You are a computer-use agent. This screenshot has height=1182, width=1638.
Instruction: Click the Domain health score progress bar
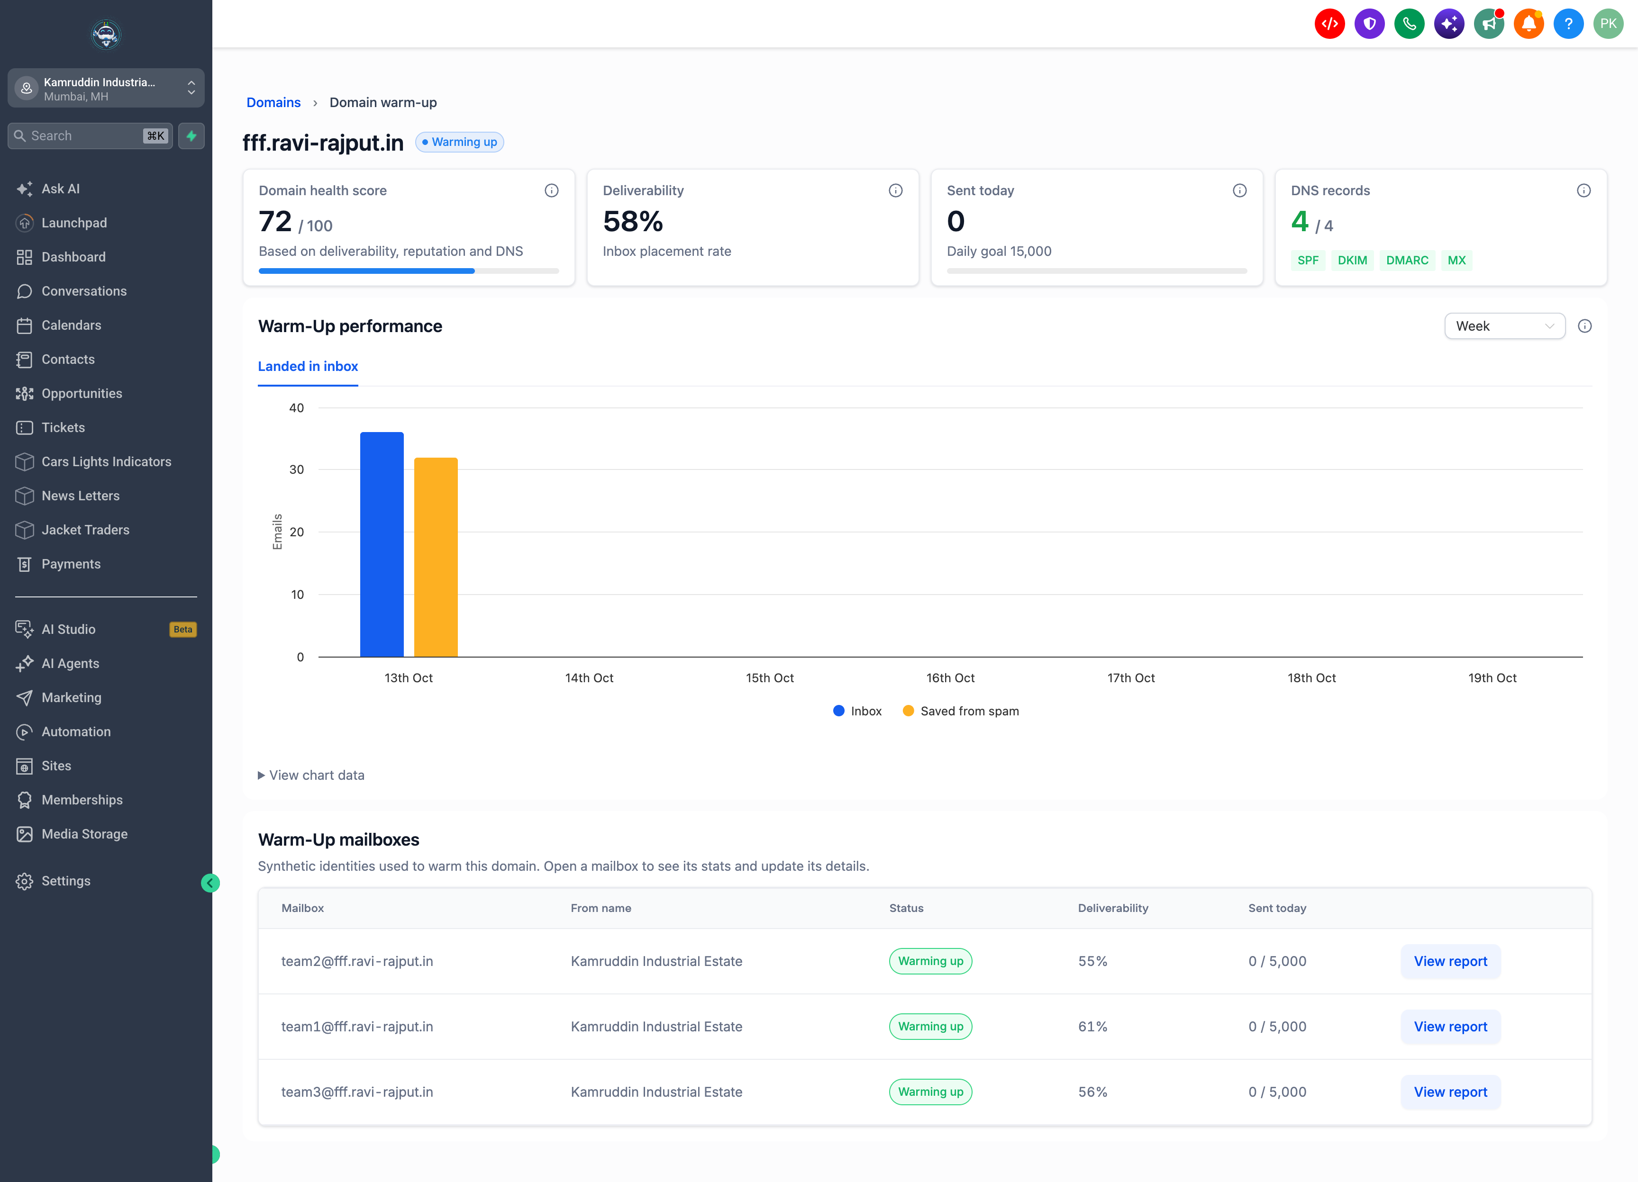point(409,271)
